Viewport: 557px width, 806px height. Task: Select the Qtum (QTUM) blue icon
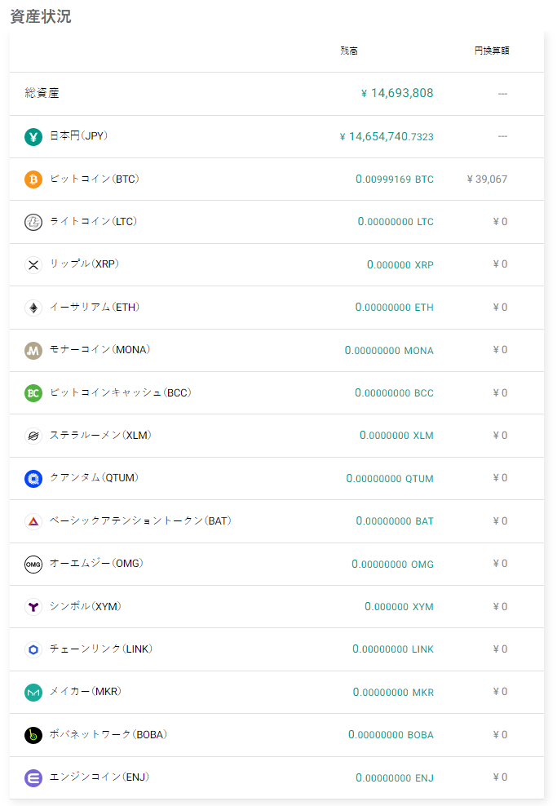pyautogui.click(x=33, y=479)
